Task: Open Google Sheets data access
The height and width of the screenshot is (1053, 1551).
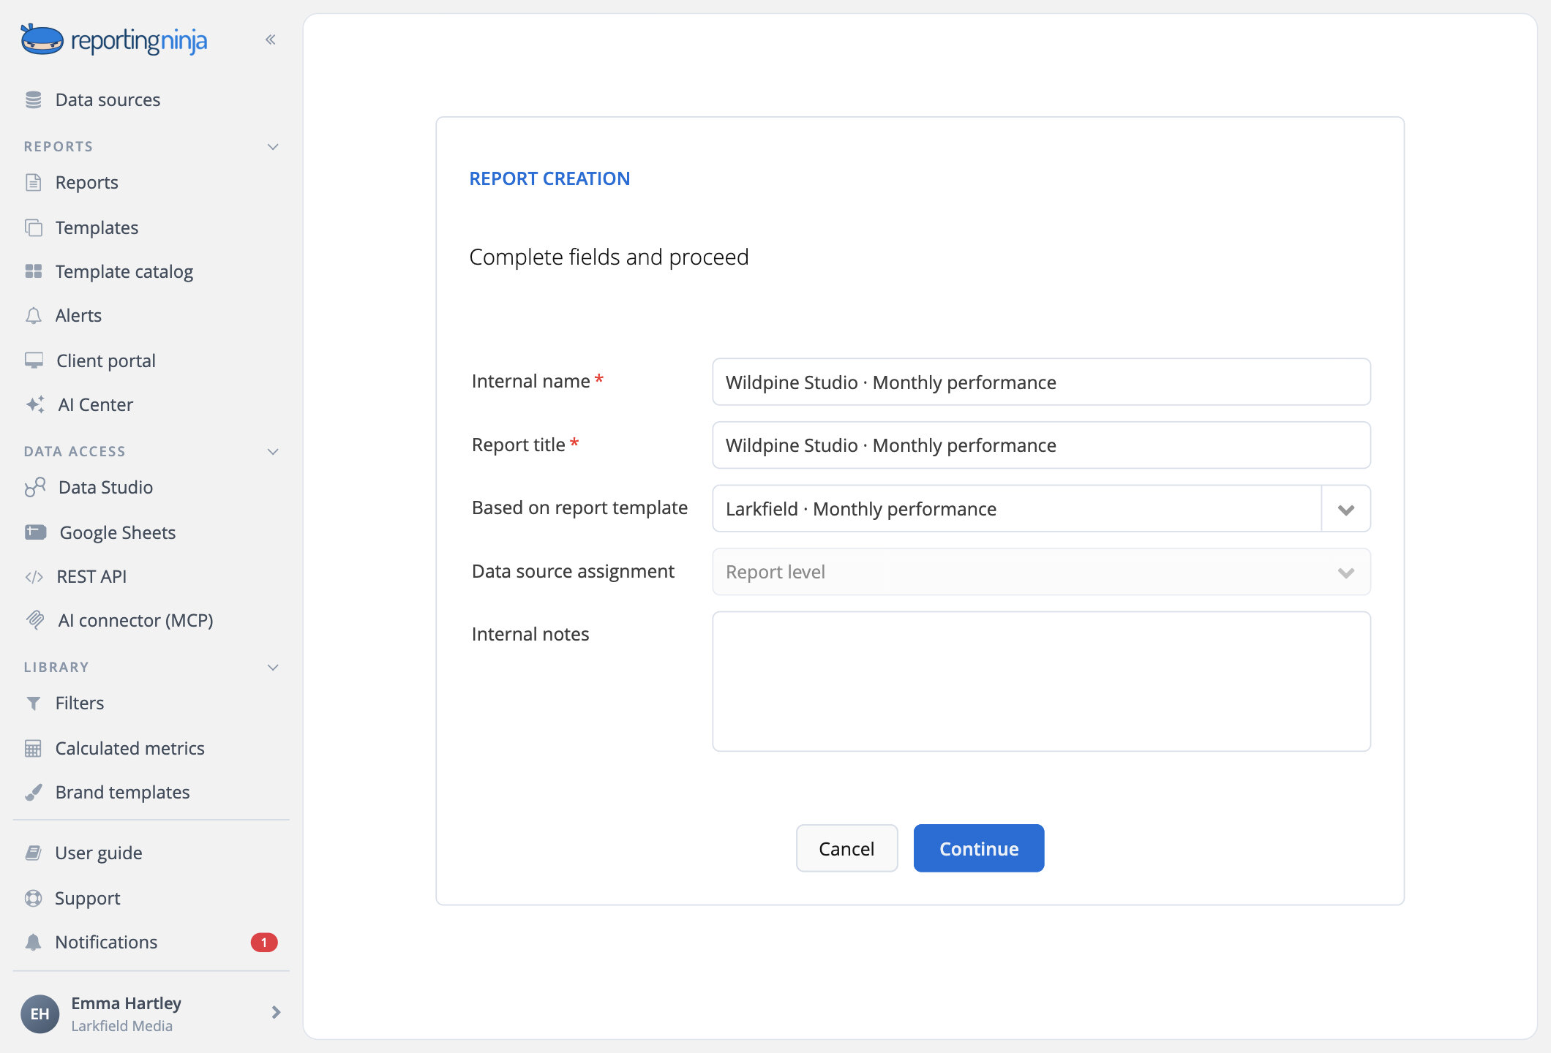Action: 117,532
